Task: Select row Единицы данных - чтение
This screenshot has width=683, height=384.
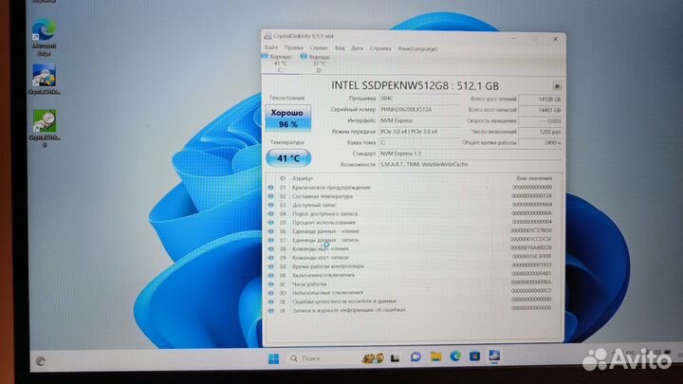Action: (x=411, y=231)
